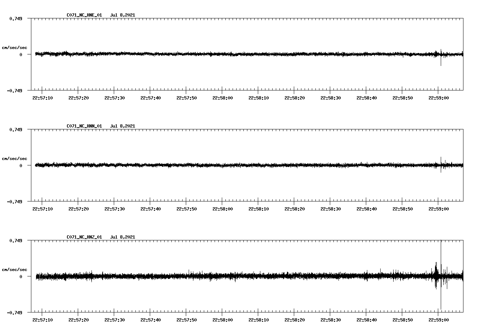Click the 22:58:30 tick label on HNE plot
Screen dimensions: 489x333
pyautogui.click(x=331, y=98)
